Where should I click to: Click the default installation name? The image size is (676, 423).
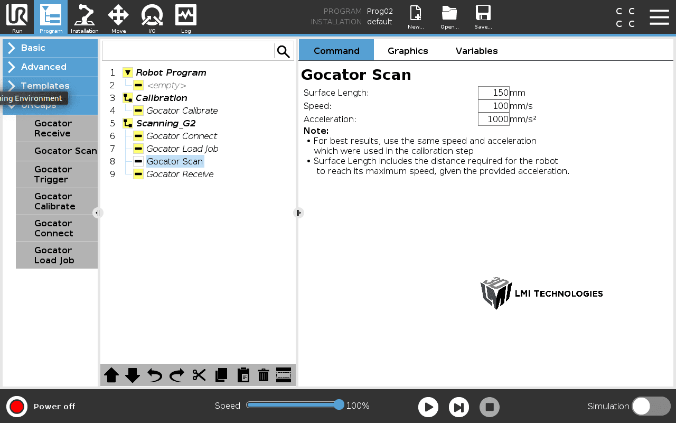click(x=380, y=22)
